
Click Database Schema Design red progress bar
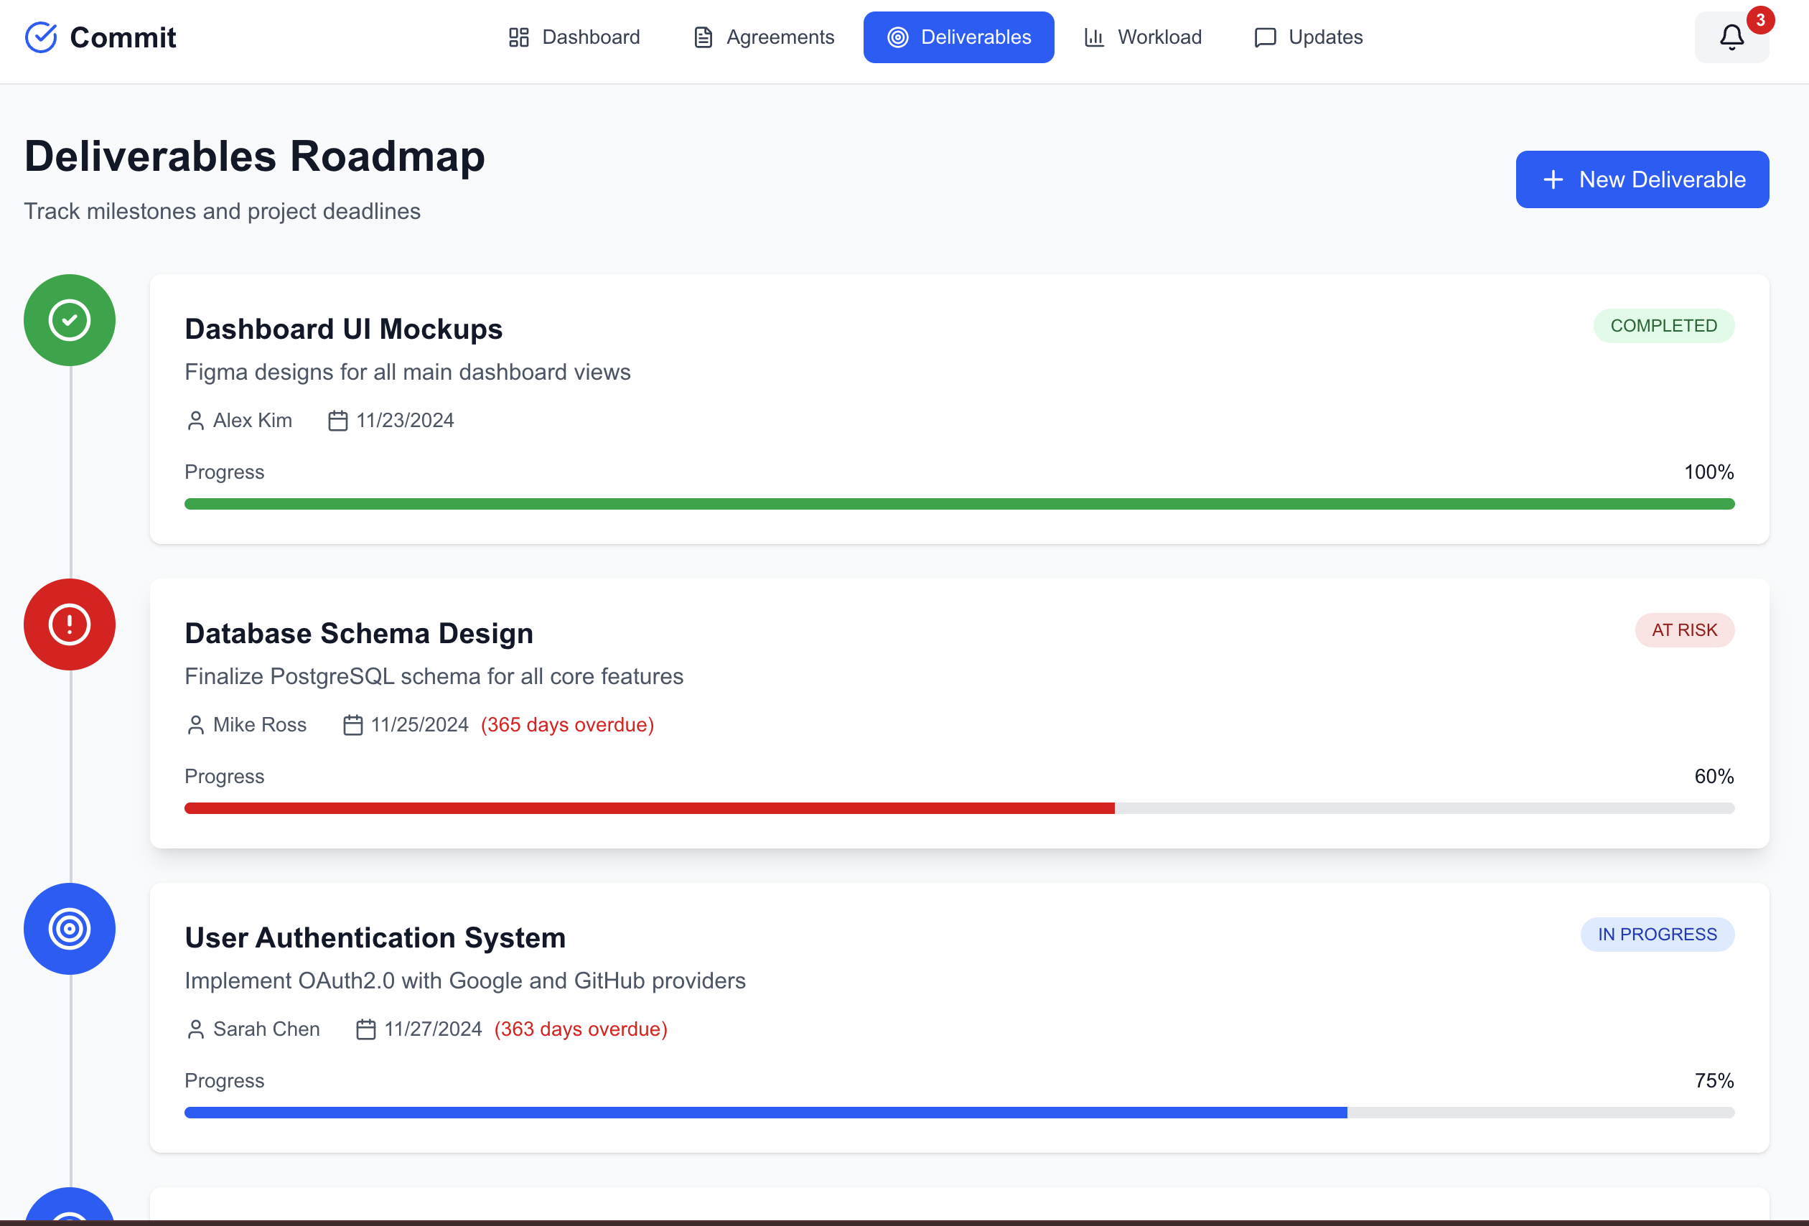pos(648,808)
